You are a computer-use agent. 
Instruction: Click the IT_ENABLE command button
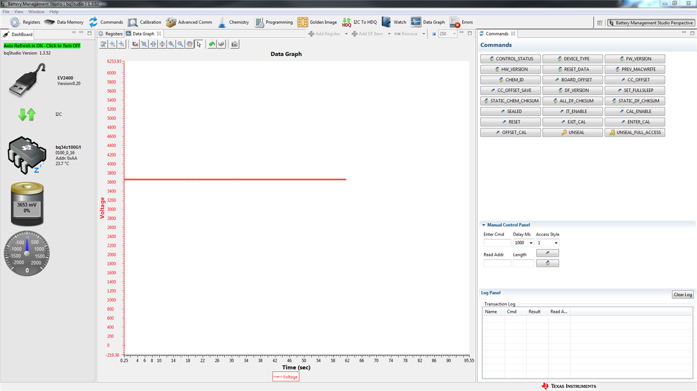pyautogui.click(x=572, y=111)
